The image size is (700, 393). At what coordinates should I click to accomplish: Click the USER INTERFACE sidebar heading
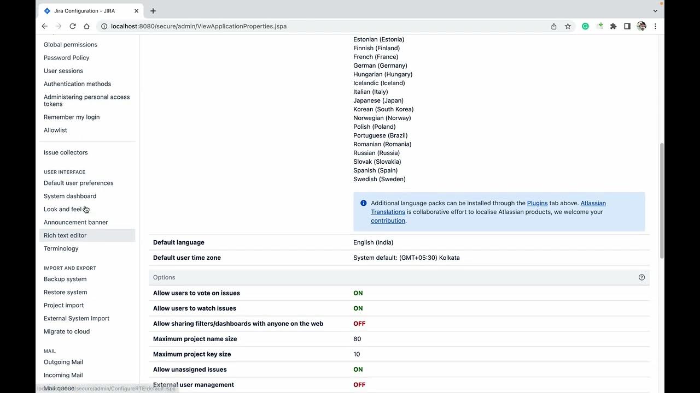pos(65,172)
